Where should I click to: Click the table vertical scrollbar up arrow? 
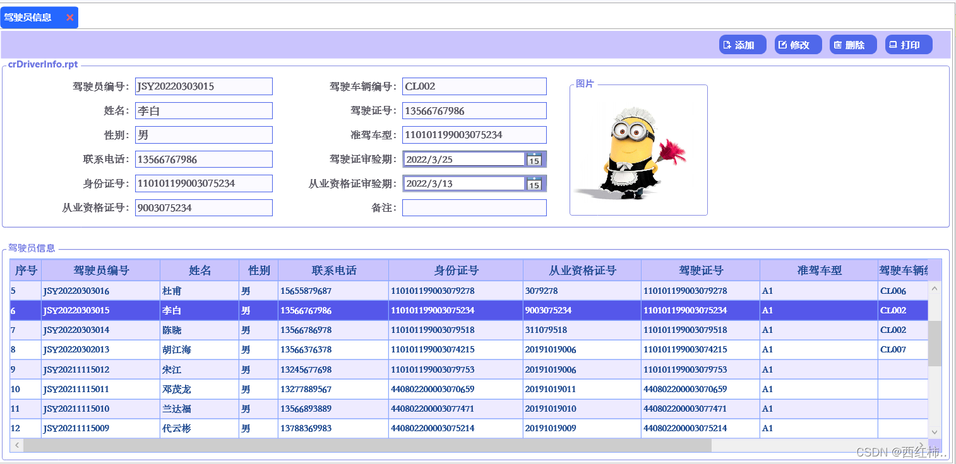click(935, 287)
